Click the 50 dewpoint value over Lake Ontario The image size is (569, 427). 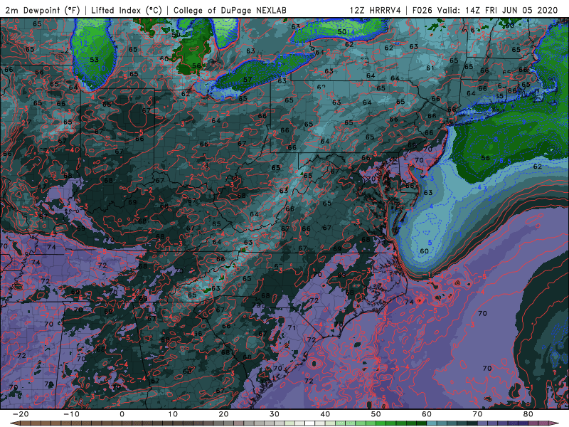pos(341,32)
